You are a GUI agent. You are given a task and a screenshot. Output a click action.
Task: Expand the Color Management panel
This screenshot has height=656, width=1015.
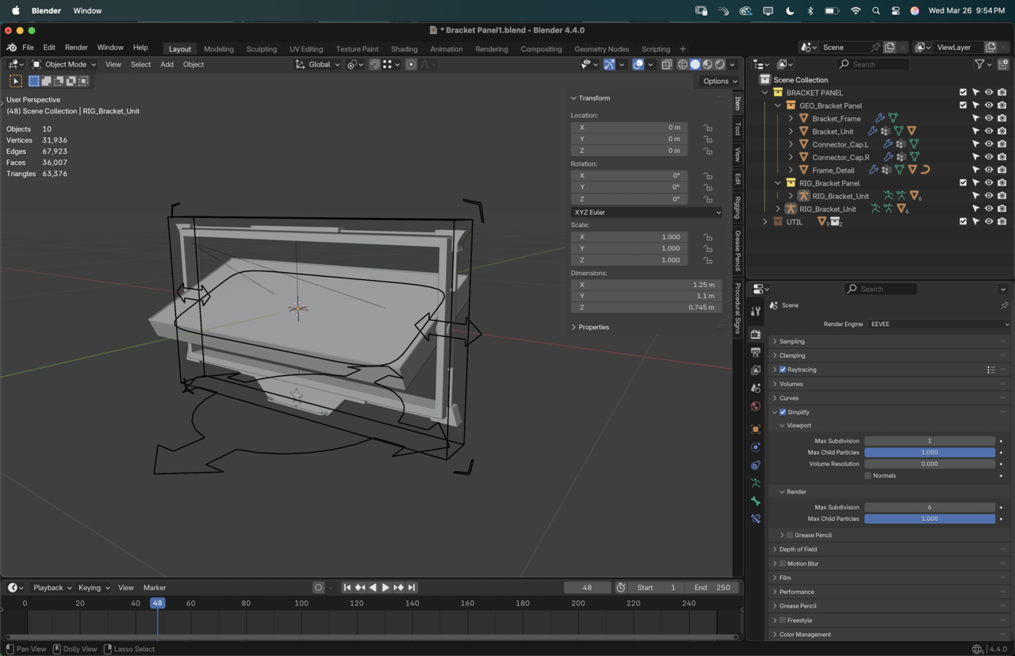pos(803,635)
